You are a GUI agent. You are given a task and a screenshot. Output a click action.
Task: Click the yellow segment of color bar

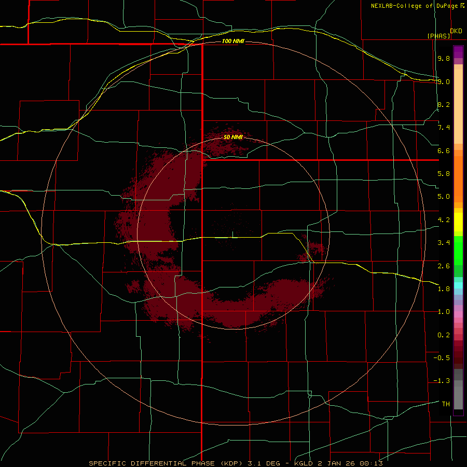(x=458, y=222)
